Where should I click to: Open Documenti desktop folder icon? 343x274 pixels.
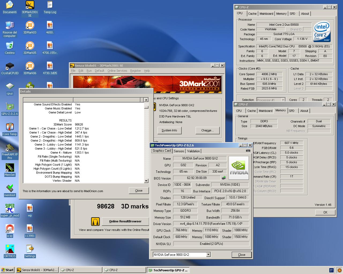(x=10, y=7)
